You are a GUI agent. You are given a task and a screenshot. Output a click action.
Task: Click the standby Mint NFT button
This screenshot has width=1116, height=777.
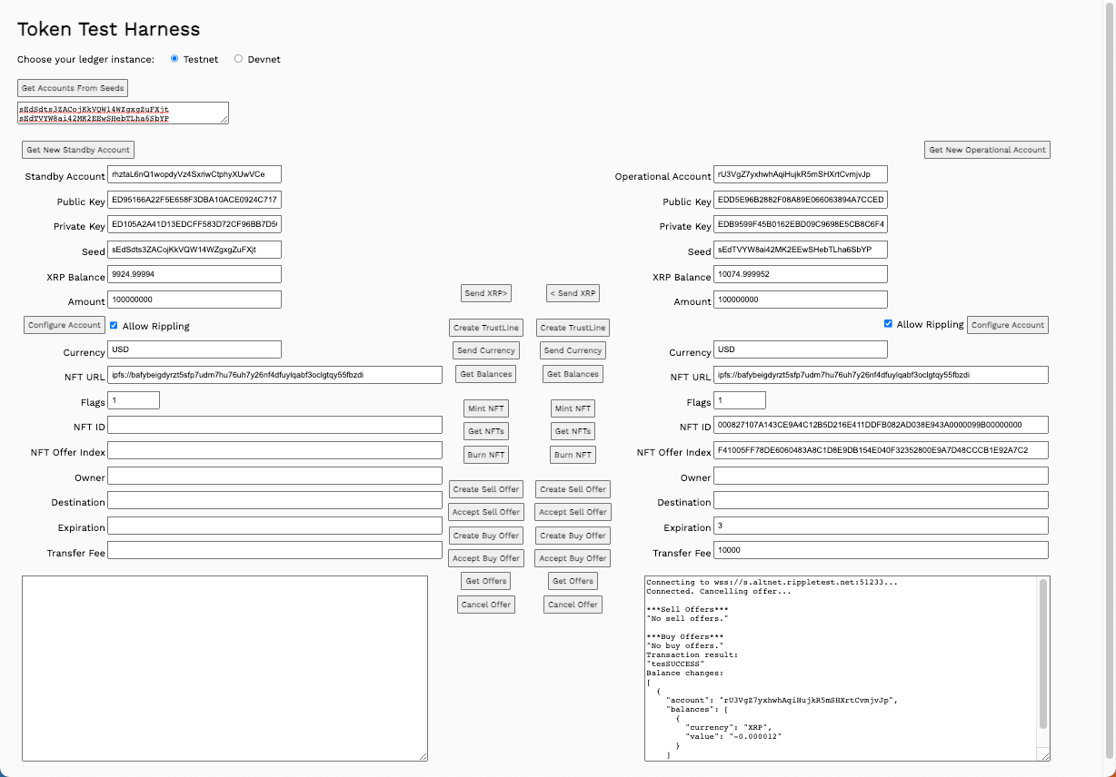point(486,408)
